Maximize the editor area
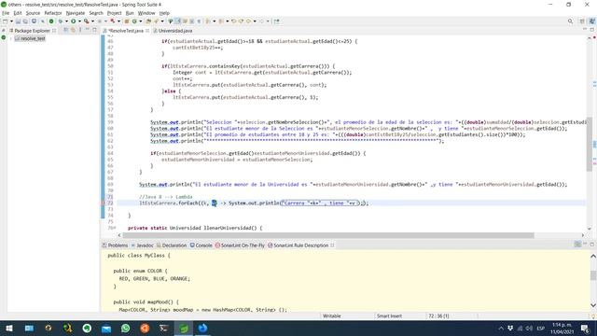Screen dimensions: 597x336 [x=592, y=29]
